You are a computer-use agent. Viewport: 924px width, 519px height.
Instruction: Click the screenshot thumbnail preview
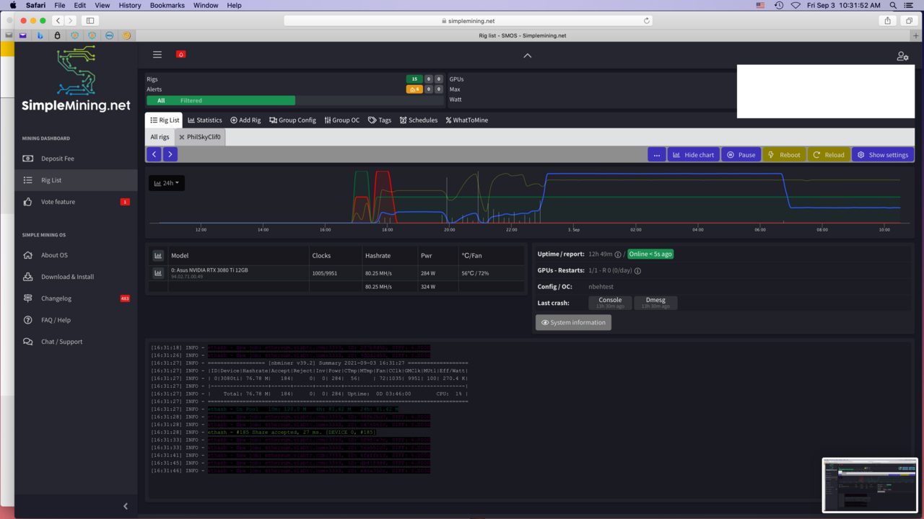pos(870,486)
